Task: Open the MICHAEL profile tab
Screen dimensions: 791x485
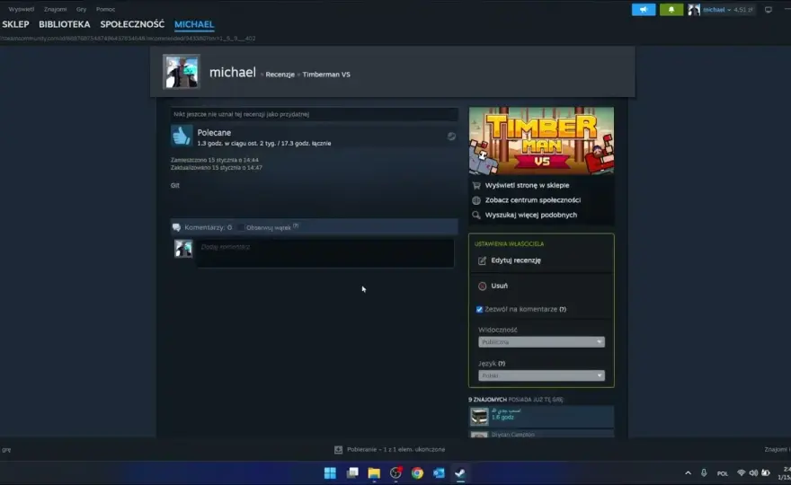Action: click(194, 24)
